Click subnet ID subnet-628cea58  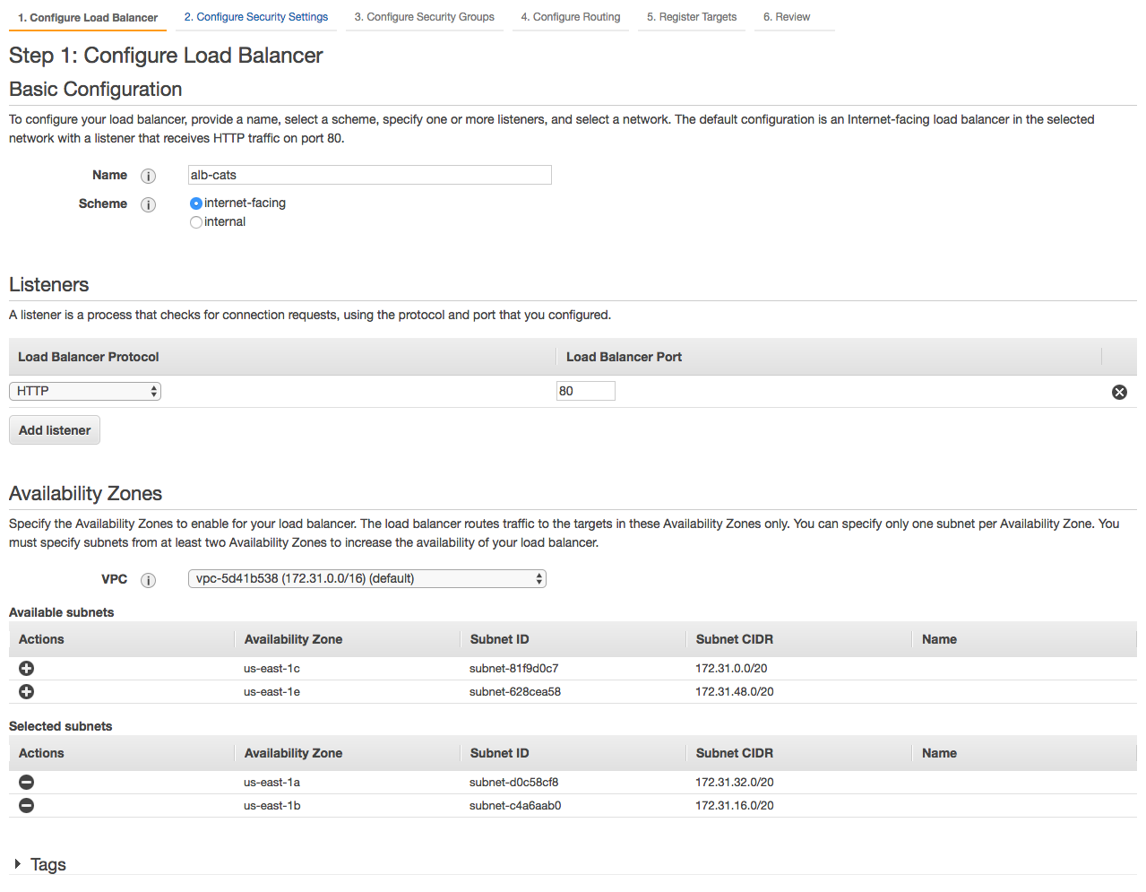[x=515, y=691]
